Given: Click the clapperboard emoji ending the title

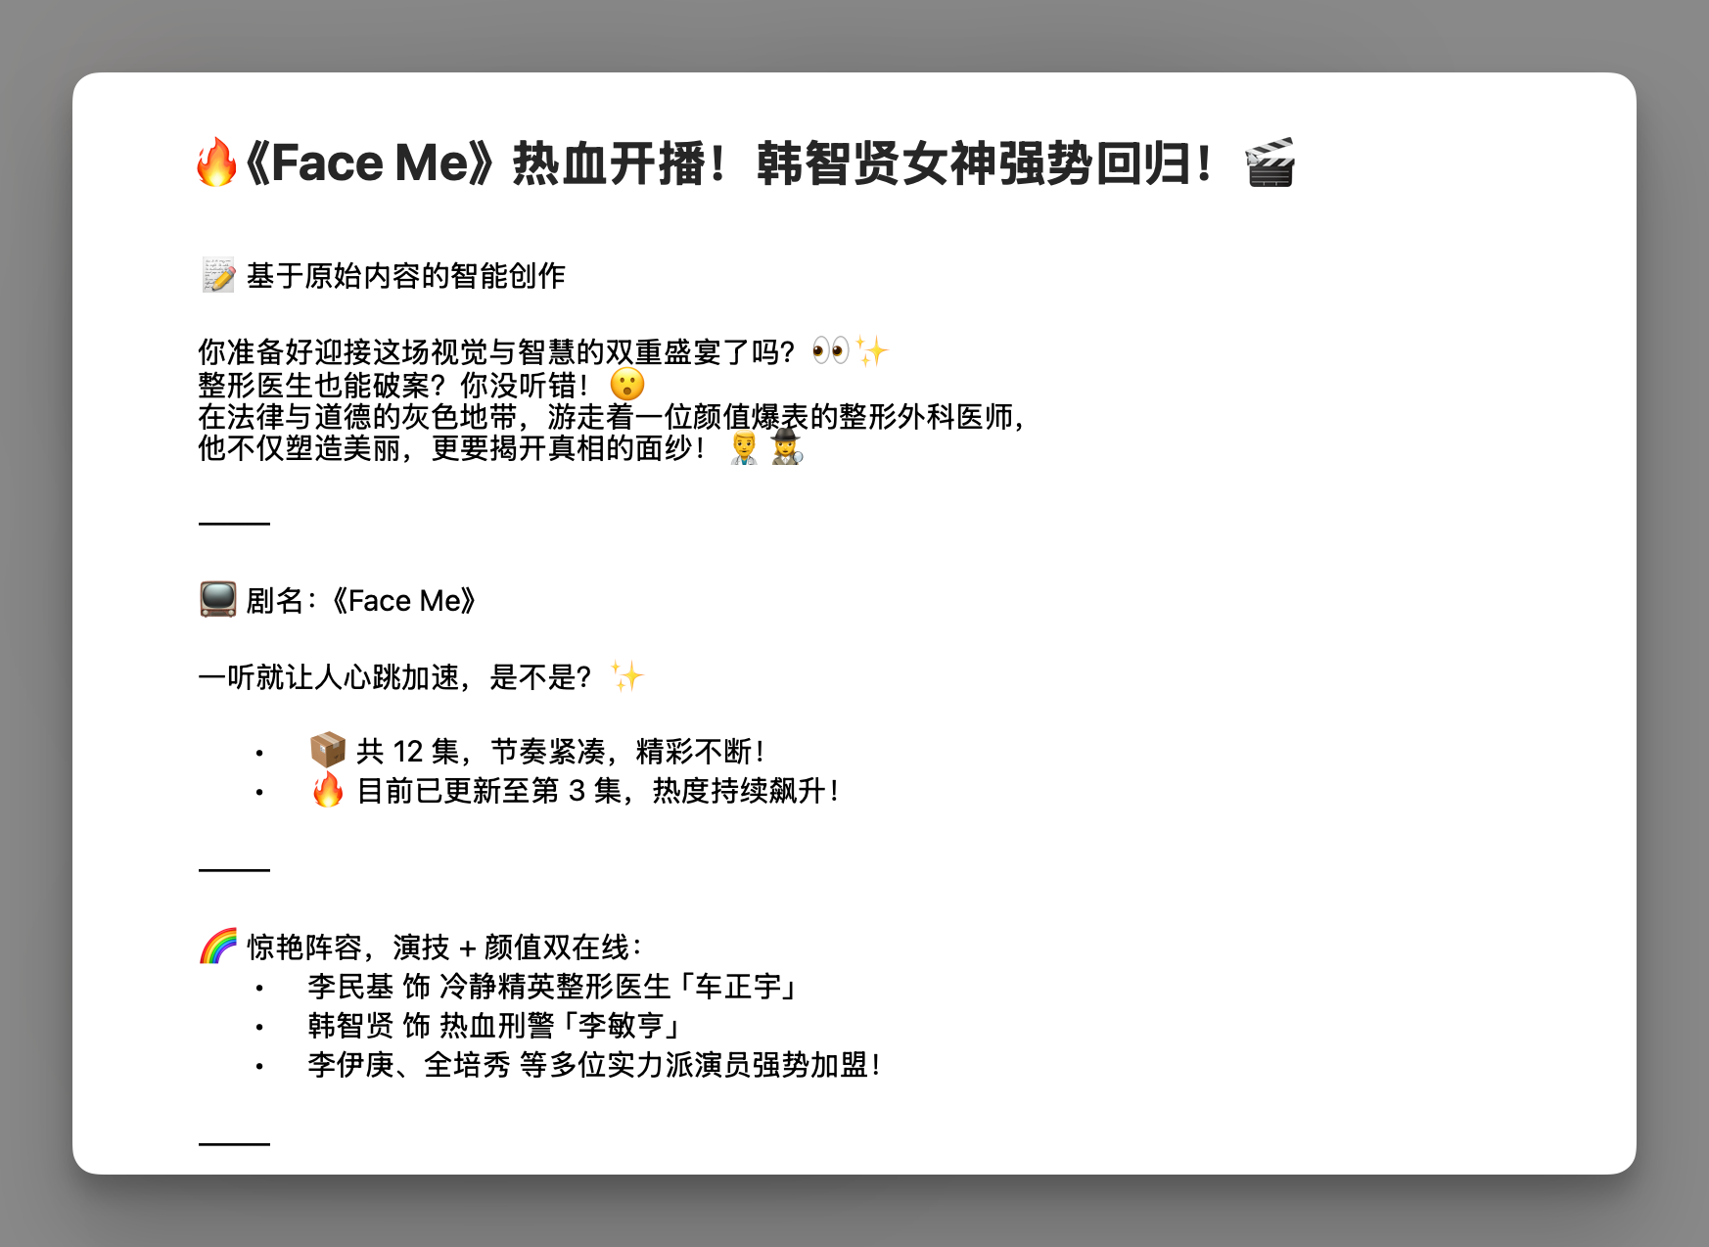Looking at the screenshot, I should point(1270,162).
